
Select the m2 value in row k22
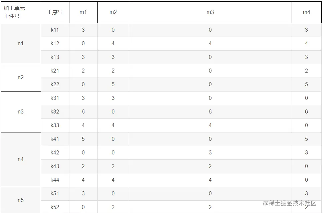pyautogui.click(x=113, y=85)
